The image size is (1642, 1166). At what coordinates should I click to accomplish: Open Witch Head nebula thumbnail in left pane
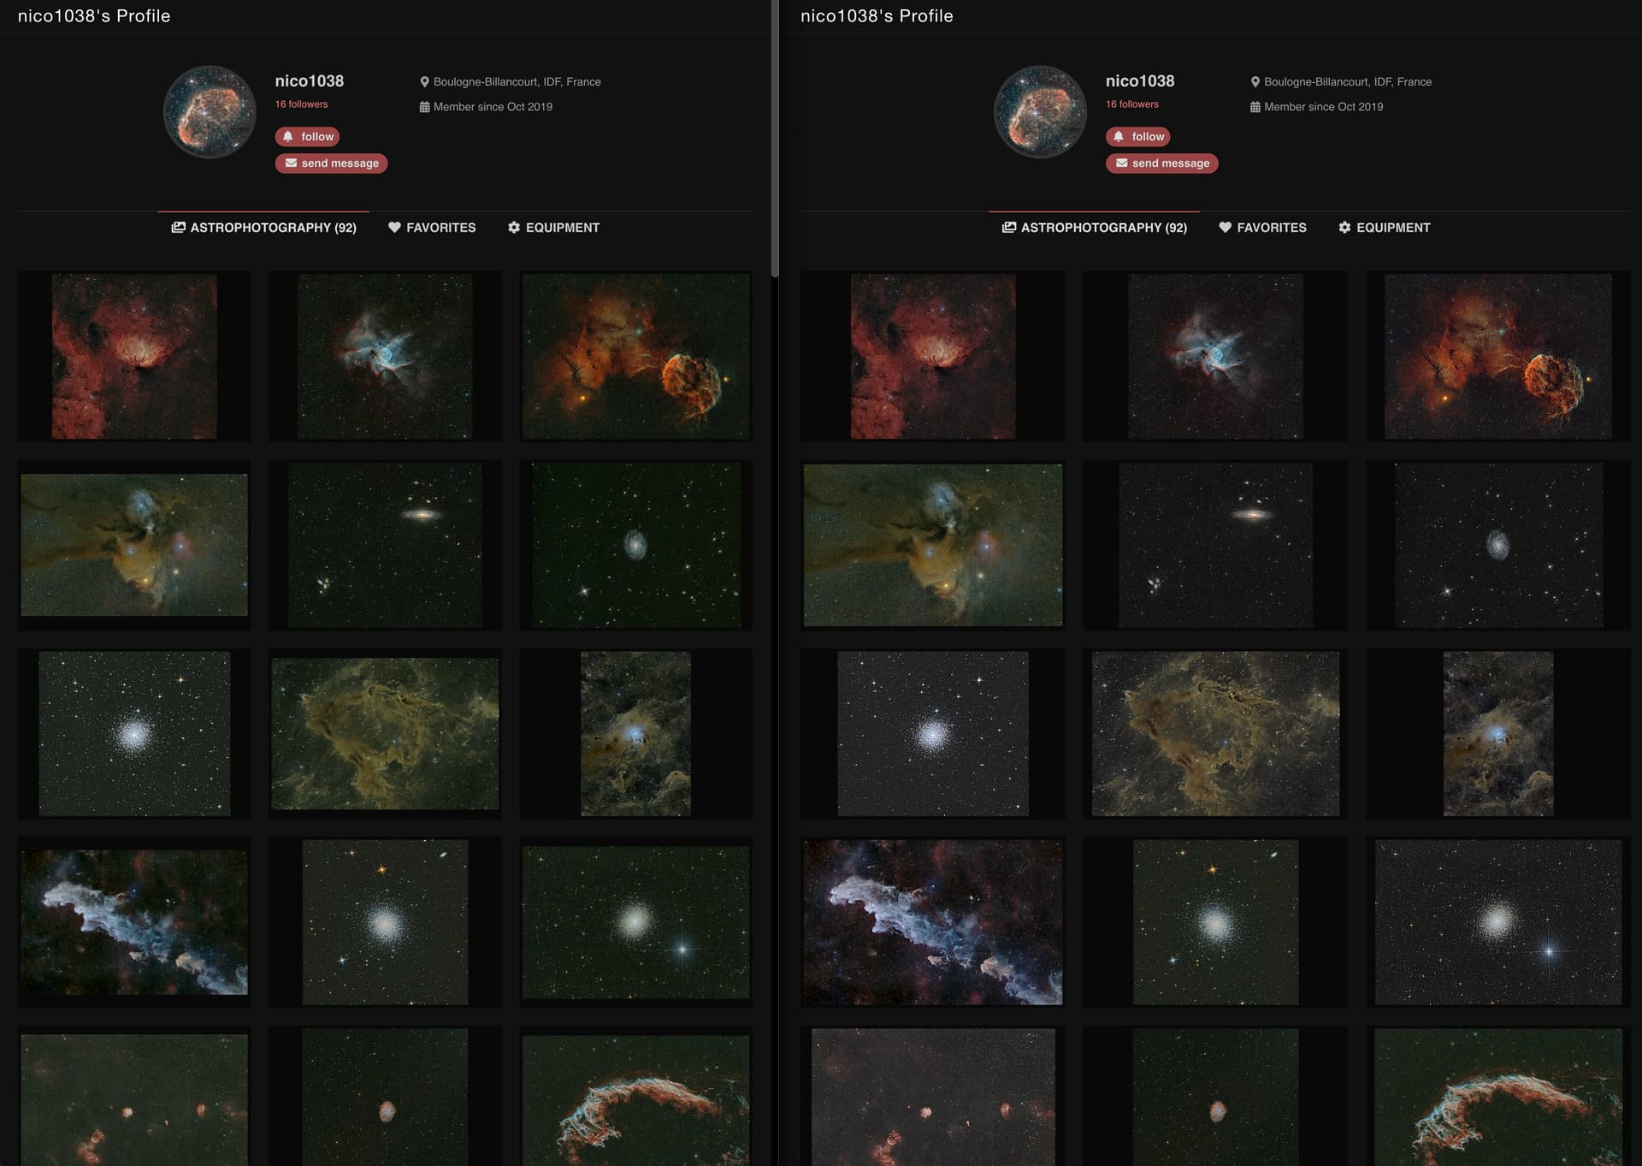pyautogui.click(x=134, y=922)
